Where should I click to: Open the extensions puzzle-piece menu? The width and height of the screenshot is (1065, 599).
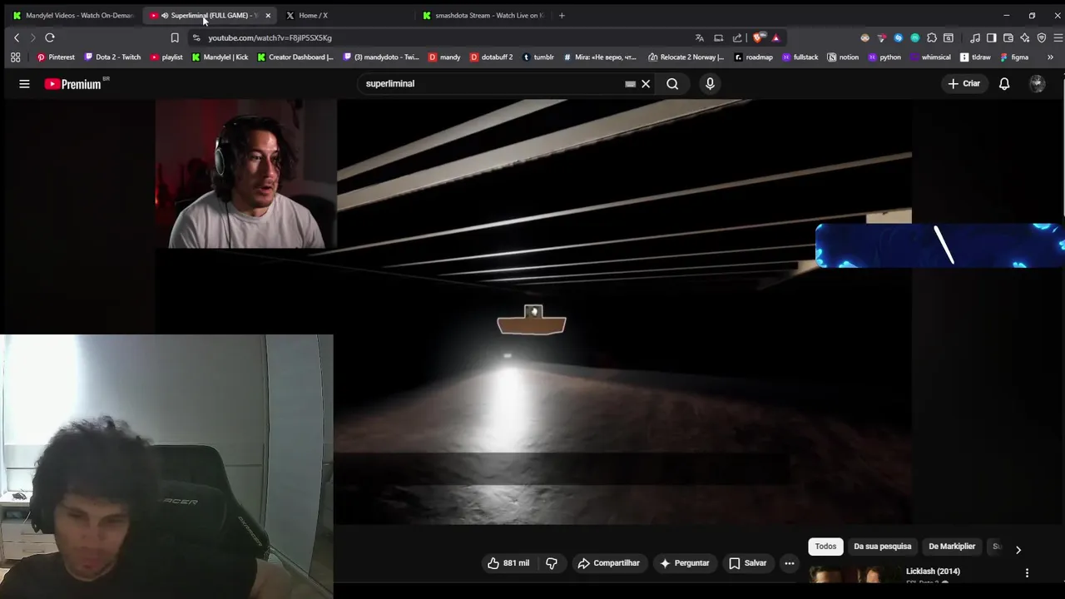tap(931, 37)
